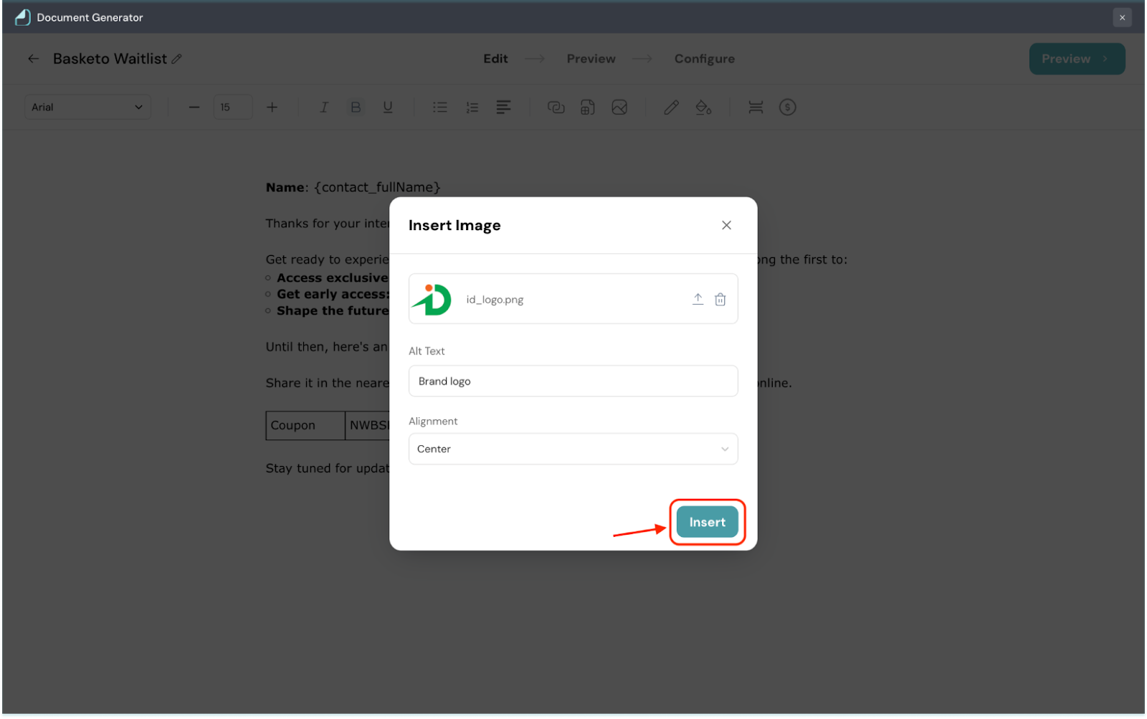The height and width of the screenshot is (719, 1147).
Task: Click the Alt Text field containing Brand logo
Action: point(573,381)
